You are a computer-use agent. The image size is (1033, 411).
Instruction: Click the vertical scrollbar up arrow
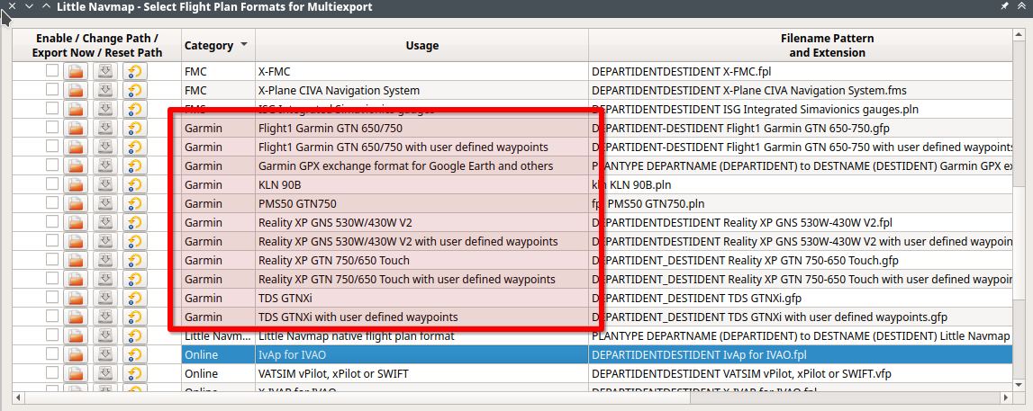tap(1019, 35)
